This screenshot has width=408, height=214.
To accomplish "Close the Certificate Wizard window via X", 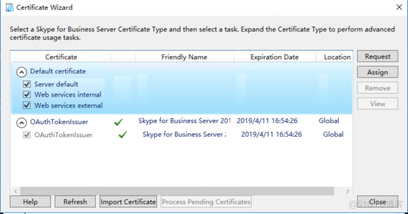I will pyautogui.click(x=399, y=7).
